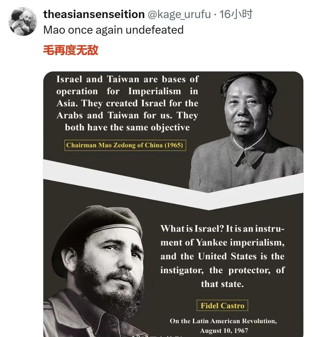Click the word 'Imperialism' in Mao's quote
The image size is (312, 337).
pos(155,91)
